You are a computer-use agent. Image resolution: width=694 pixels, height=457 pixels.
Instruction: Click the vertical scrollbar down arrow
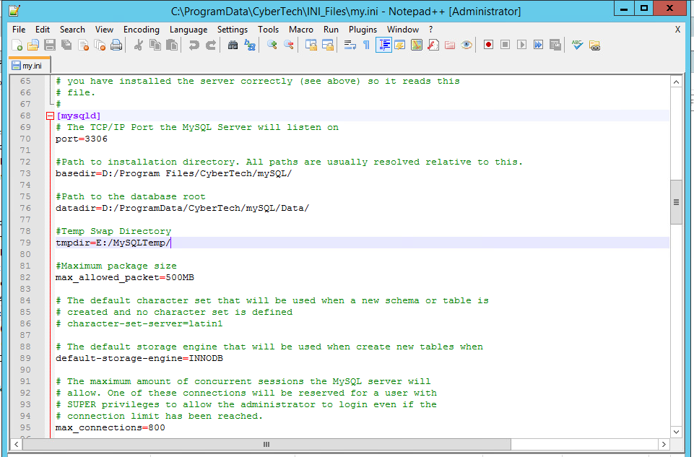[x=676, y=432]
